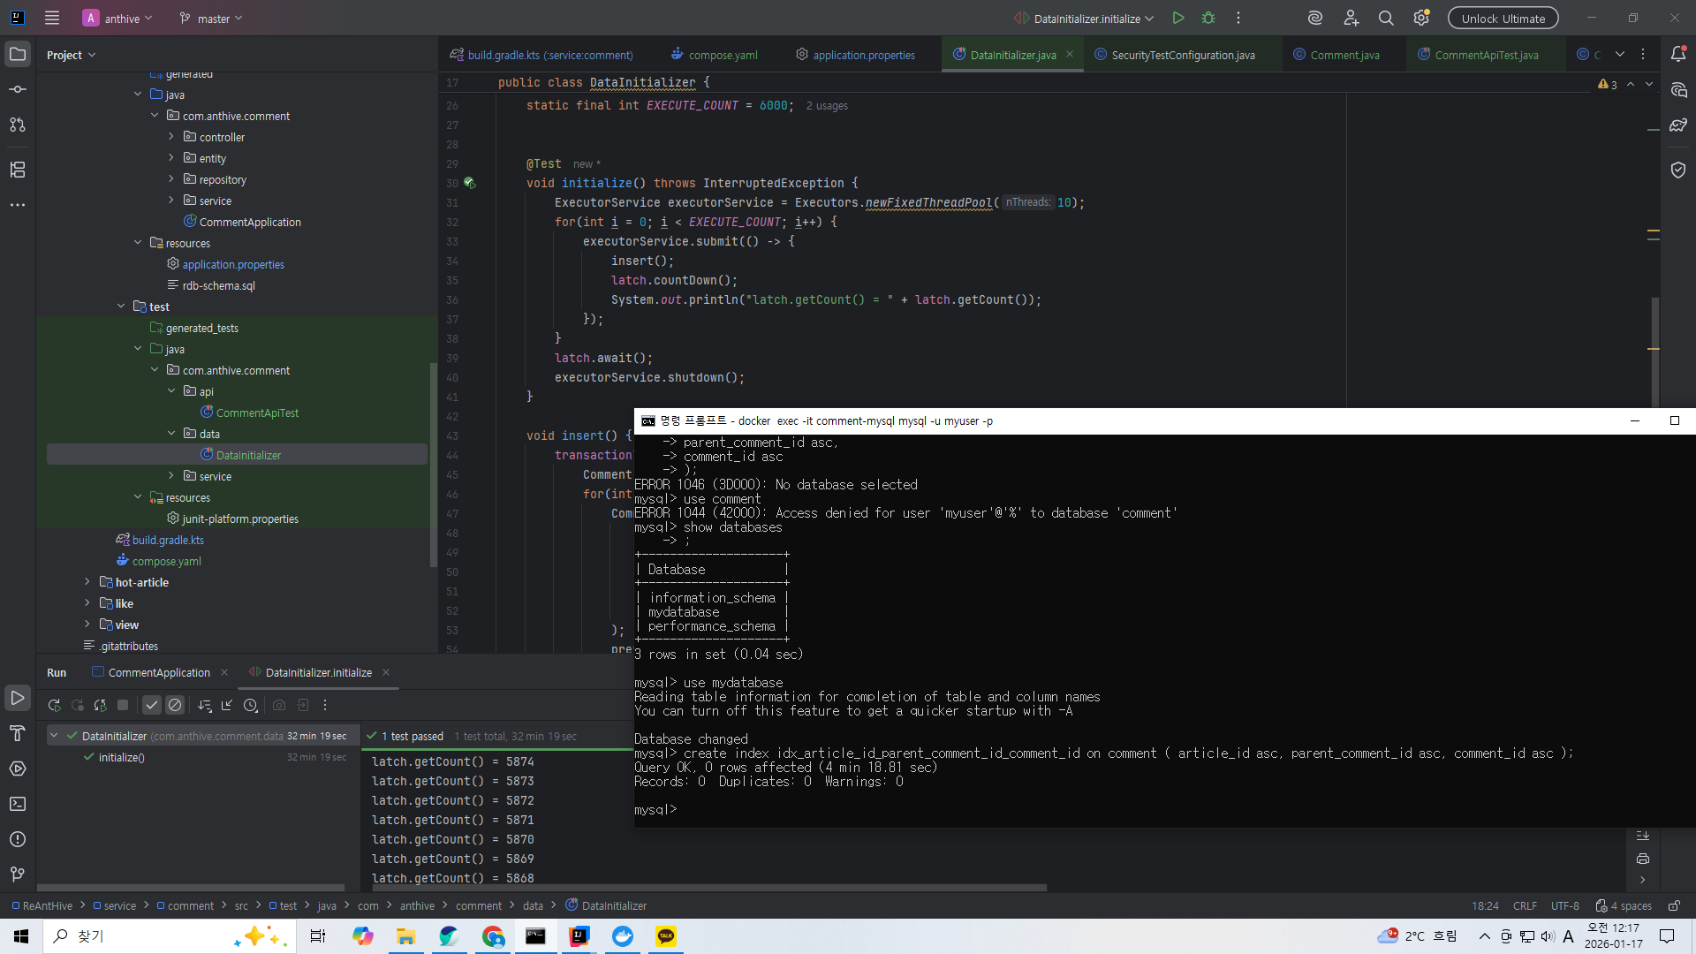Image resolution: width=1696 pixels, height=954 pixels.
Task: Open the Commit tool window icon
Action: point(17,89)
